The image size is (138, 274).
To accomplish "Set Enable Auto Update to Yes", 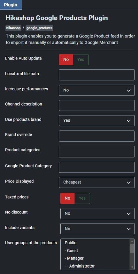I will (x=80, y=60).
